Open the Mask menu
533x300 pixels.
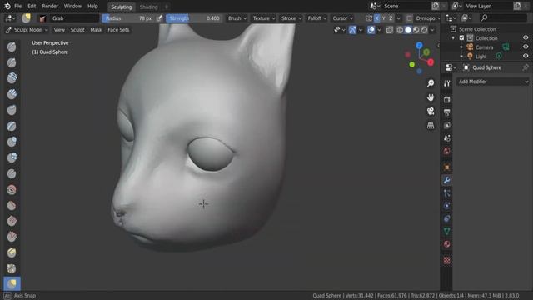click(96, 30)
